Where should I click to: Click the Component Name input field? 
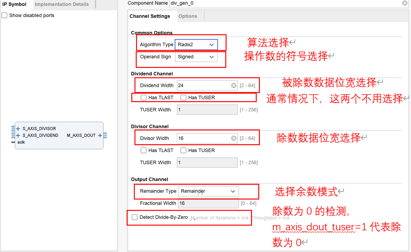pyautogui.click(x=289, y=3)
